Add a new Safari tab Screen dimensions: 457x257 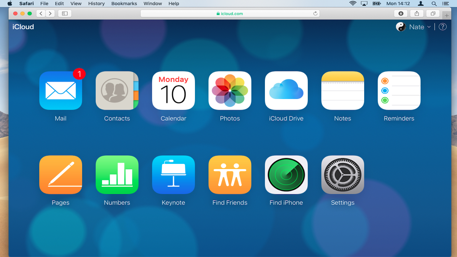(447, 15)
